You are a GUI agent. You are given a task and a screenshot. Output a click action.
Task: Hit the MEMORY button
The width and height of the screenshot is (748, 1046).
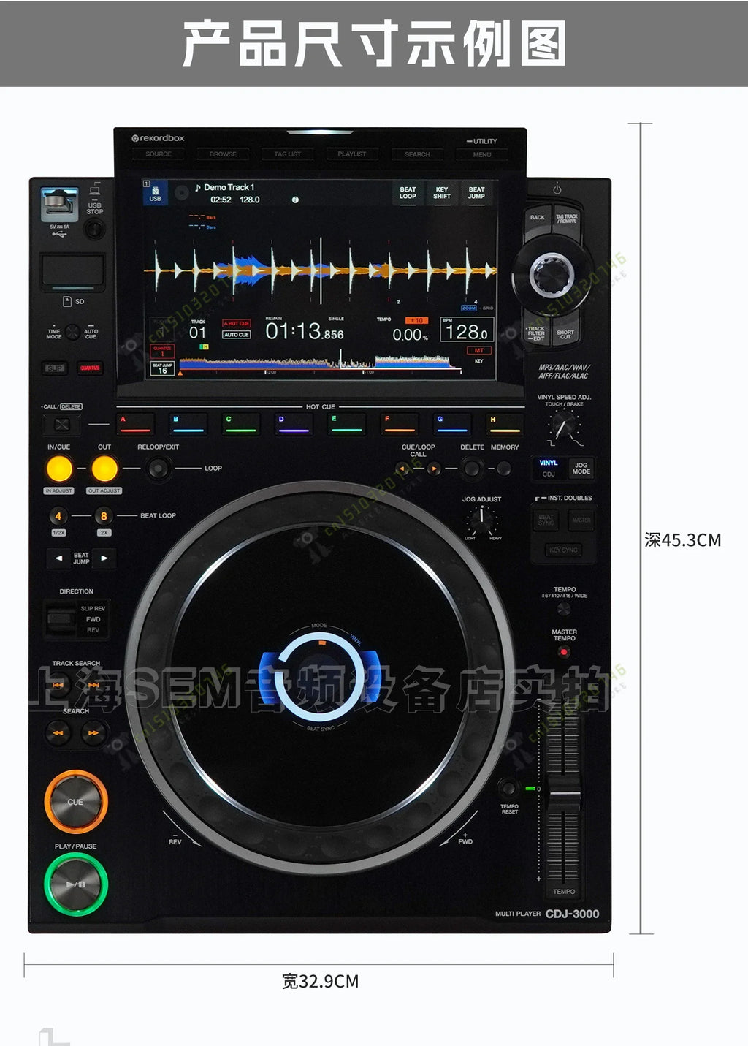tap(504, 469)
